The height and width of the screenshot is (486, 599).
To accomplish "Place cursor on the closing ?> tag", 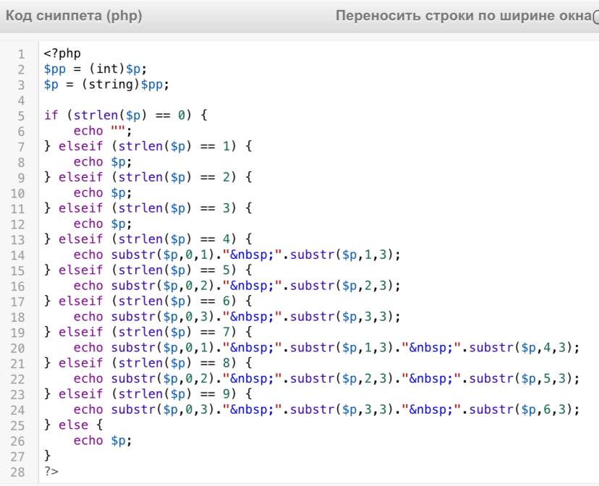I will tap(50, 471).
